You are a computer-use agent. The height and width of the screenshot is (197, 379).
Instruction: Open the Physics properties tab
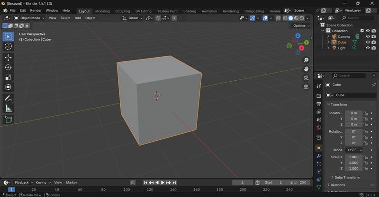319,171
